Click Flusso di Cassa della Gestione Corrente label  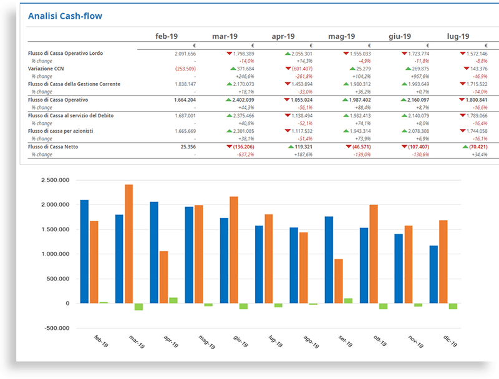[74, 84]
